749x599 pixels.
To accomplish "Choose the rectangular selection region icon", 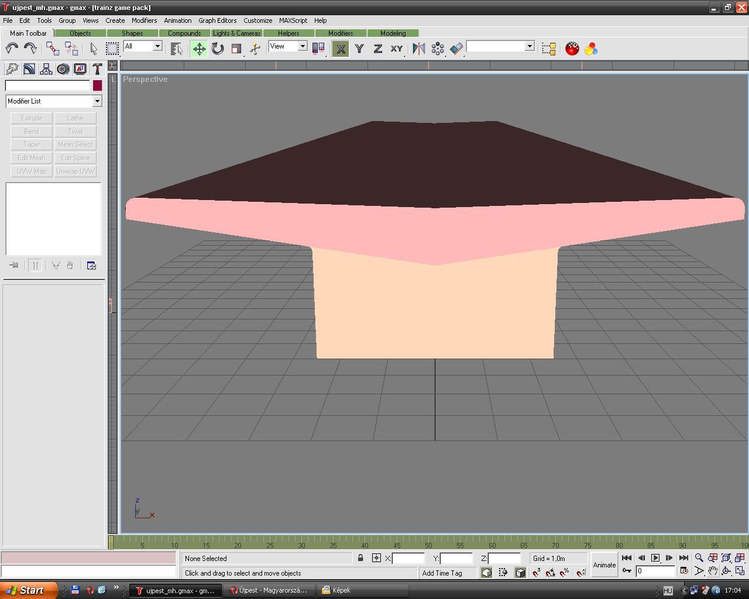I will pyautogui.click(x=112, y=49).
